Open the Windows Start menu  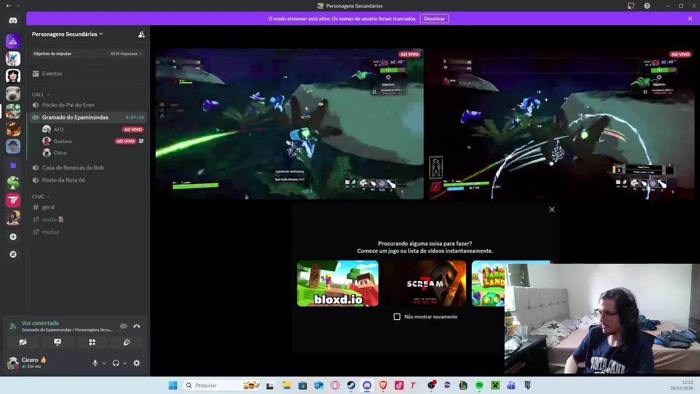(173, 385)
